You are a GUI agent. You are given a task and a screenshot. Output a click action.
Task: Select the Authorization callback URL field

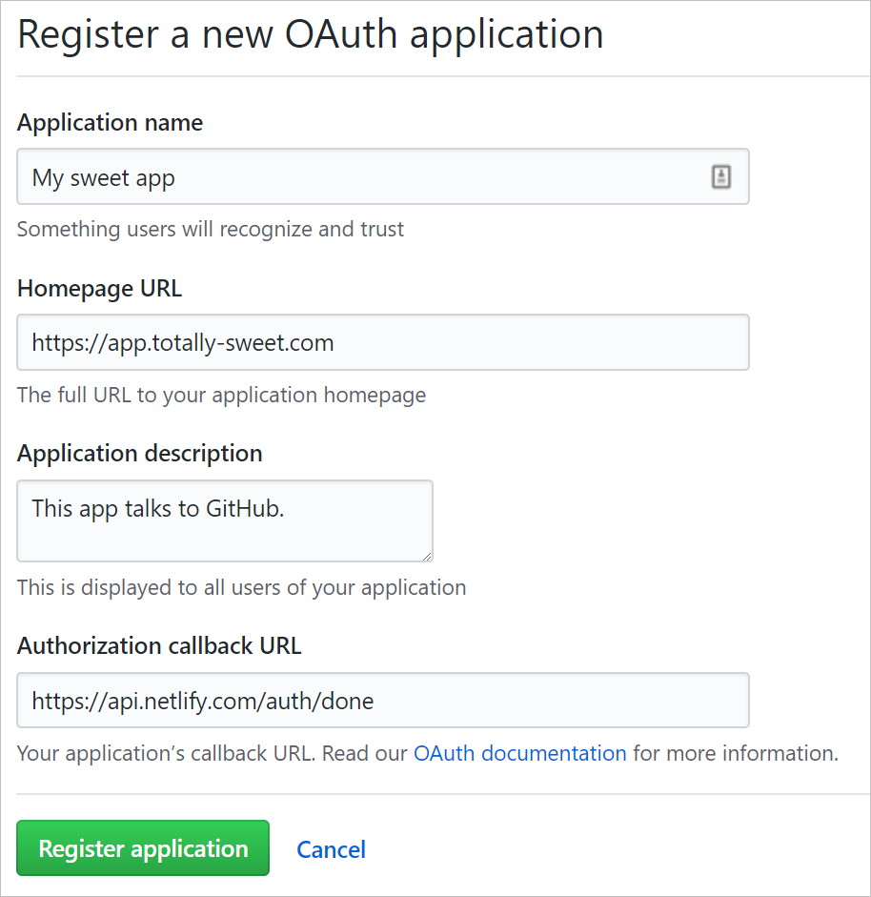pos(382,702)
